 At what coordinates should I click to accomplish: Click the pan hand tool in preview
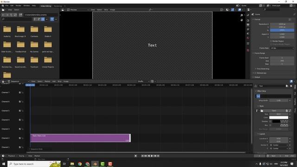[x=242, y=20]
